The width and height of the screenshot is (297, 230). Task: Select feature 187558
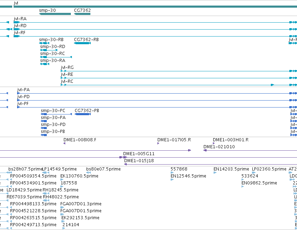point(69,183)
